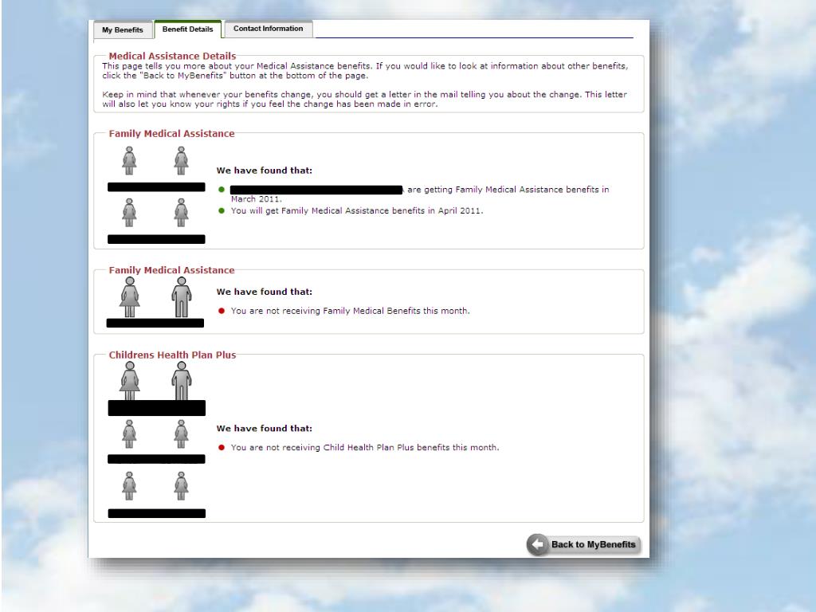Image resolution: width=816 pixels, height=612 pixels.
Task: Click 'You are not receiving Child Health Plan Plus benefits'
Action: (x=340, y=448)
